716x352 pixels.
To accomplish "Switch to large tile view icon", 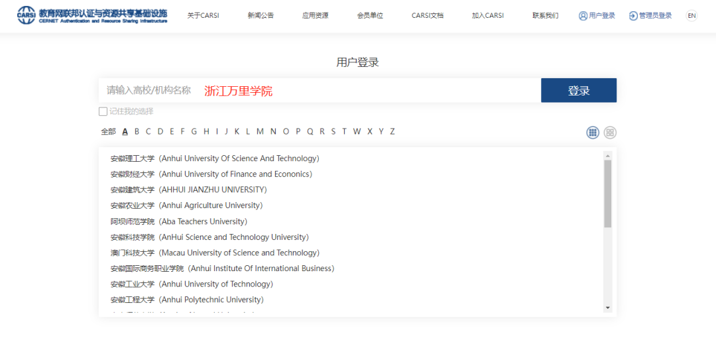I will point(610,133).
